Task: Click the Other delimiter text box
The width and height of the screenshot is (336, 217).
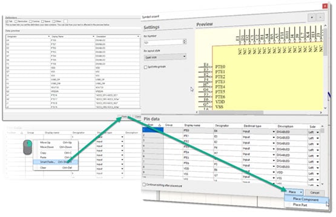Action: point(65,21)
